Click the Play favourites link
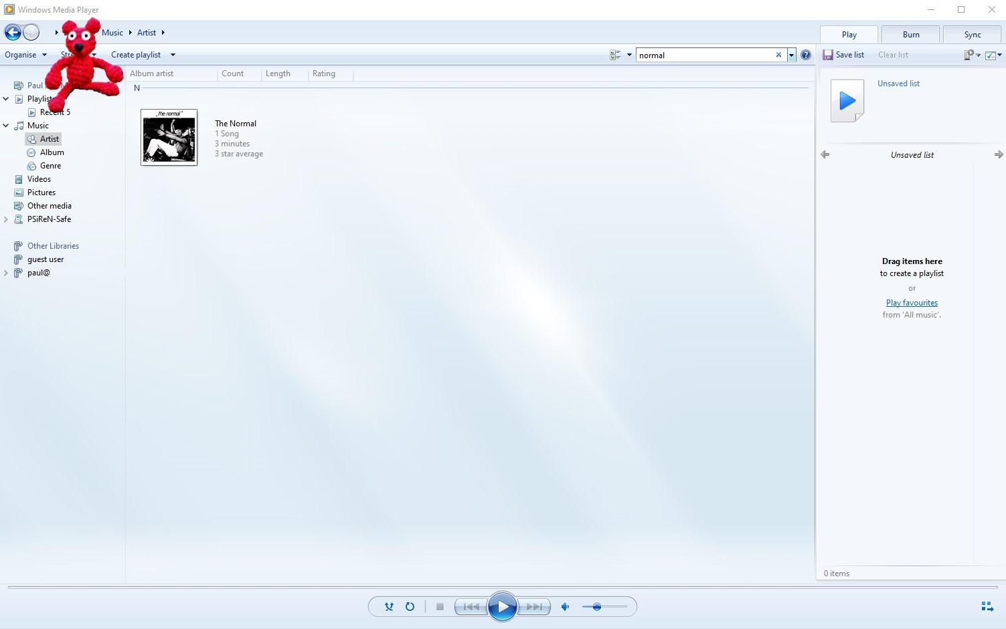The image size is (1006, 629). point(912,303)
